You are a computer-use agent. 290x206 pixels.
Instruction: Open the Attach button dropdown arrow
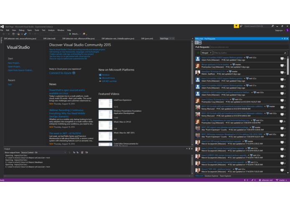pyautogui.click(x=80, y=34)
